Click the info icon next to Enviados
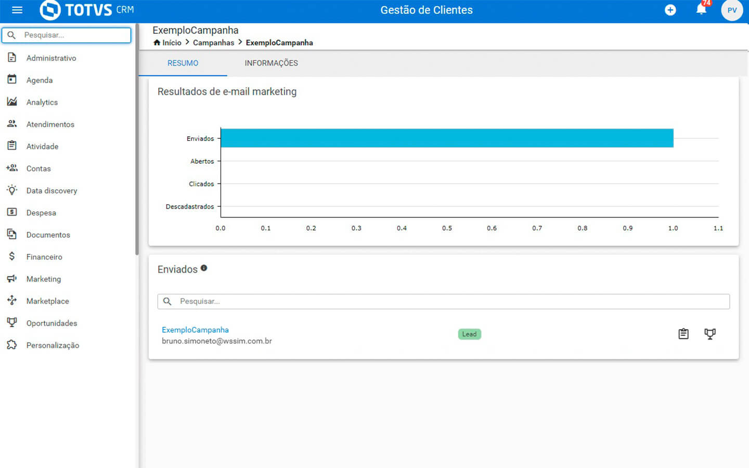This screenshot has width=749, height=468. (x=204, y=268)
